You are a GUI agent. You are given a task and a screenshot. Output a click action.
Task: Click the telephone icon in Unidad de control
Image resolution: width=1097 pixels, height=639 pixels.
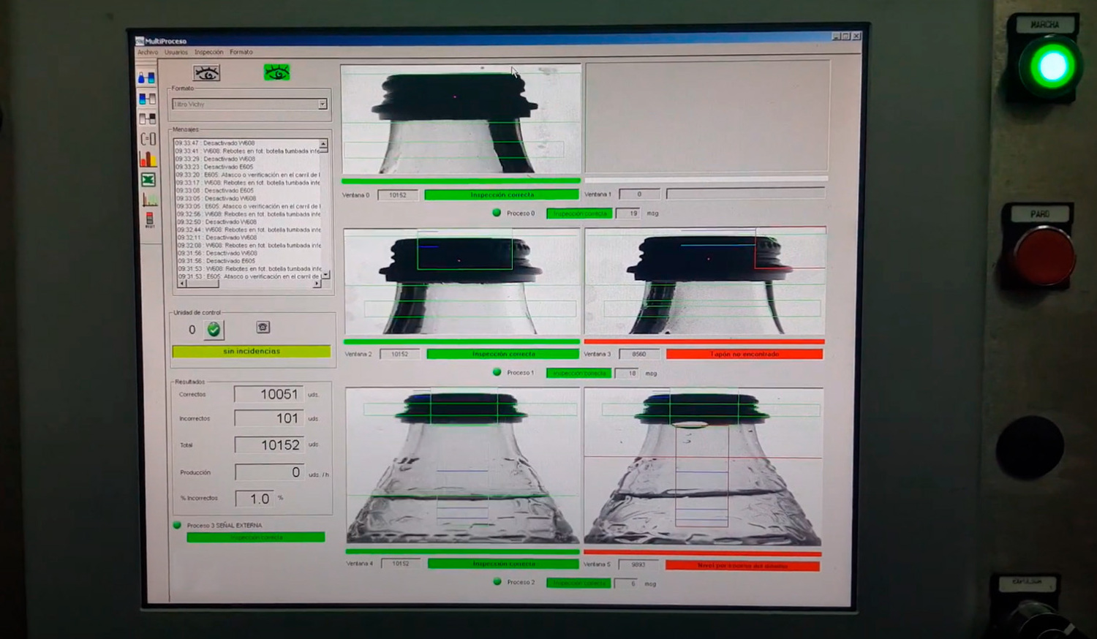[263, 328]
